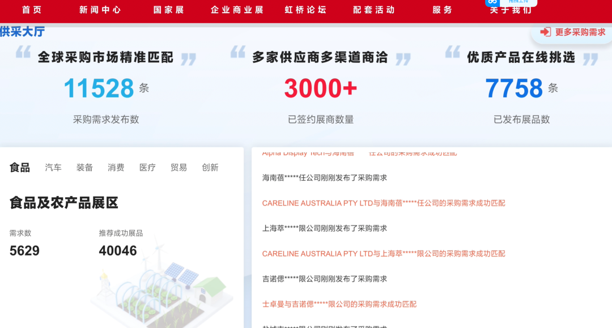
Task: Click the 上海萃*****限公司 posted demand row
Action: [324, 228]
